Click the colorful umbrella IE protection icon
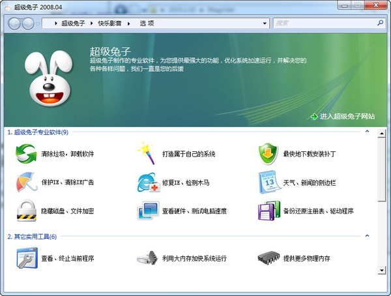The width and height of the screenshot is (391, 296). [x=27, y=182]
